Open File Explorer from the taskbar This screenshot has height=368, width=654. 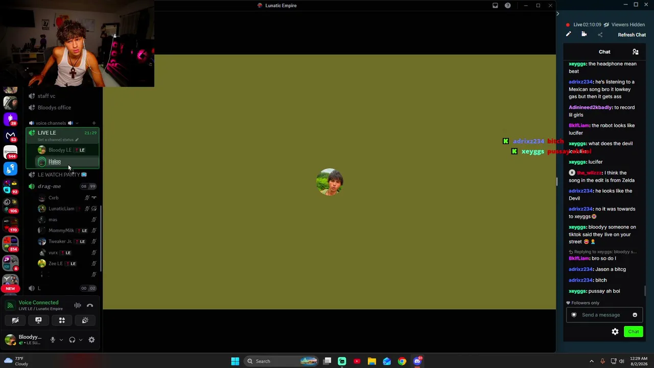point(372,361)
